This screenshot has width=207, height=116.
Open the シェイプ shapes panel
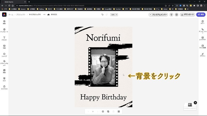[4, 55]
